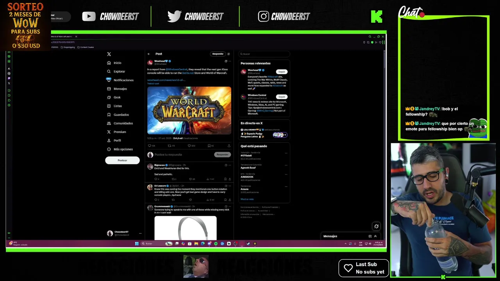Open reply filter settings icon in Post header
The height and width of the screenshot is (281, 500).
coord(229,54)
